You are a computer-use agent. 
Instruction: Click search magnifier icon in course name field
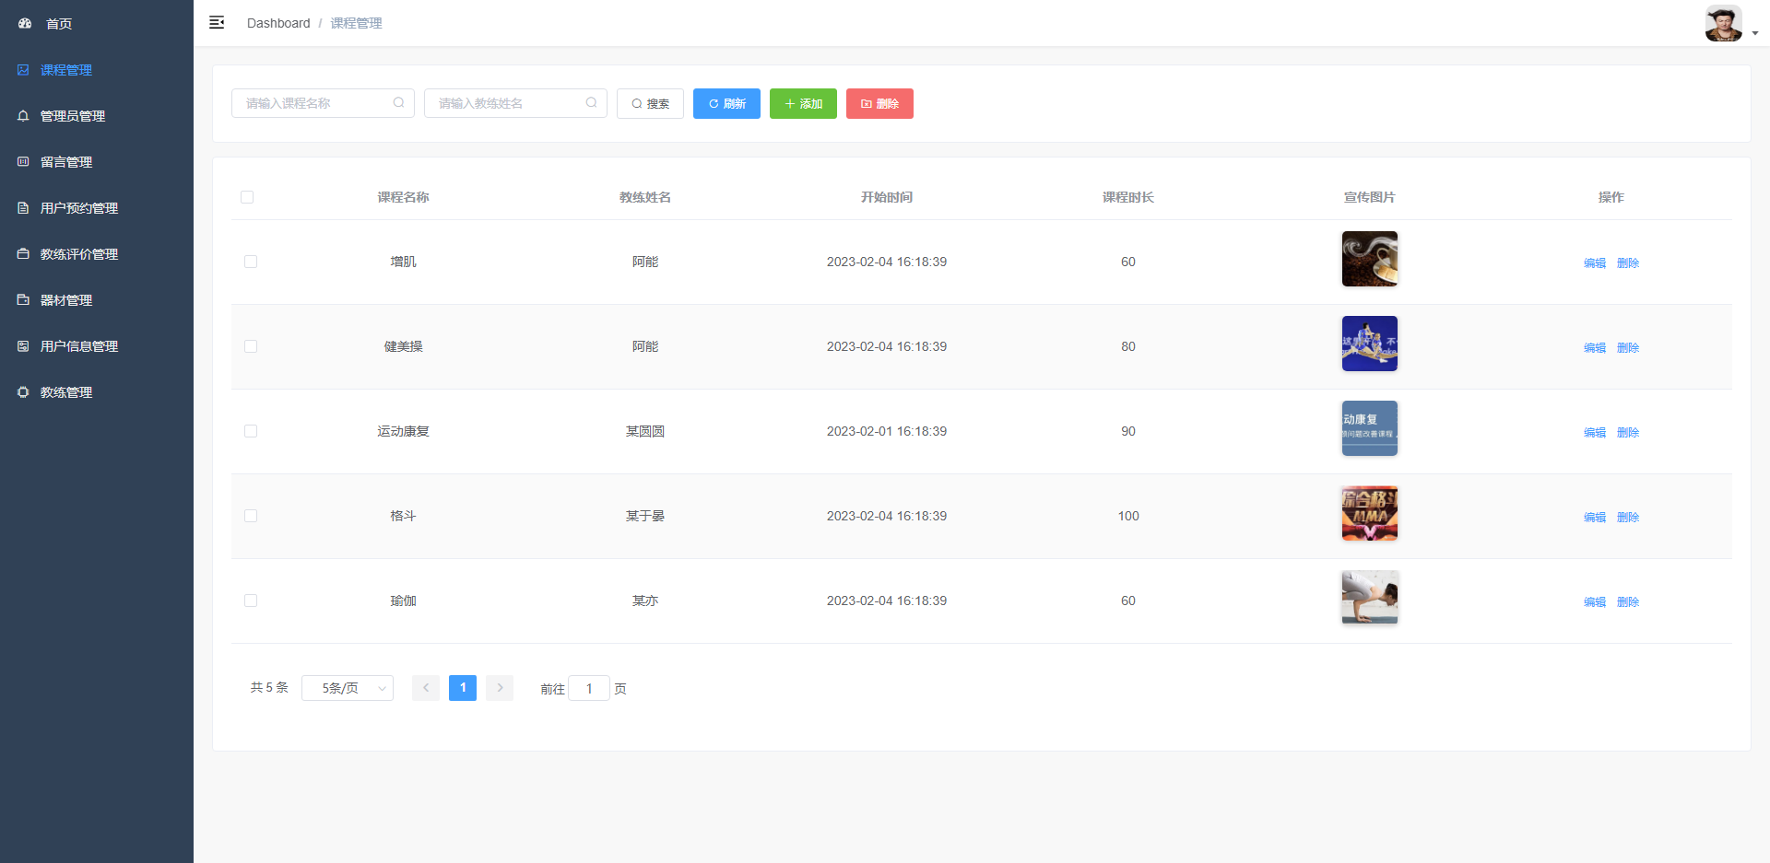click(x=398, y=103)
